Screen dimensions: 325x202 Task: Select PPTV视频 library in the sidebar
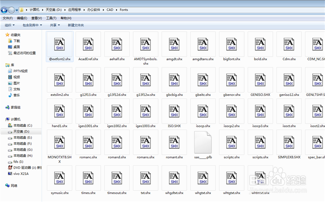tap(18, 71)
